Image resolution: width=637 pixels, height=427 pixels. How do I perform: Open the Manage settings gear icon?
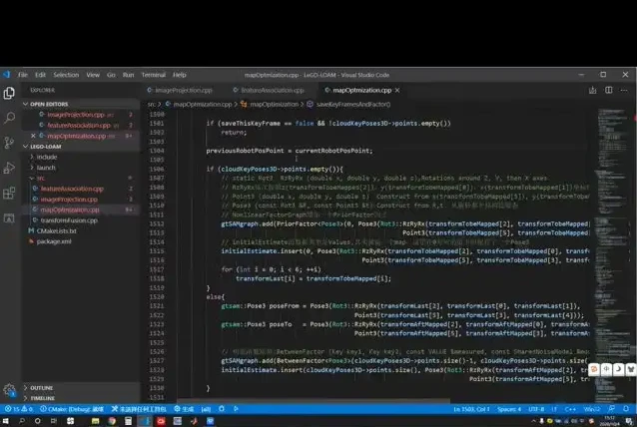pyautogui.click(x=9, y=390)
